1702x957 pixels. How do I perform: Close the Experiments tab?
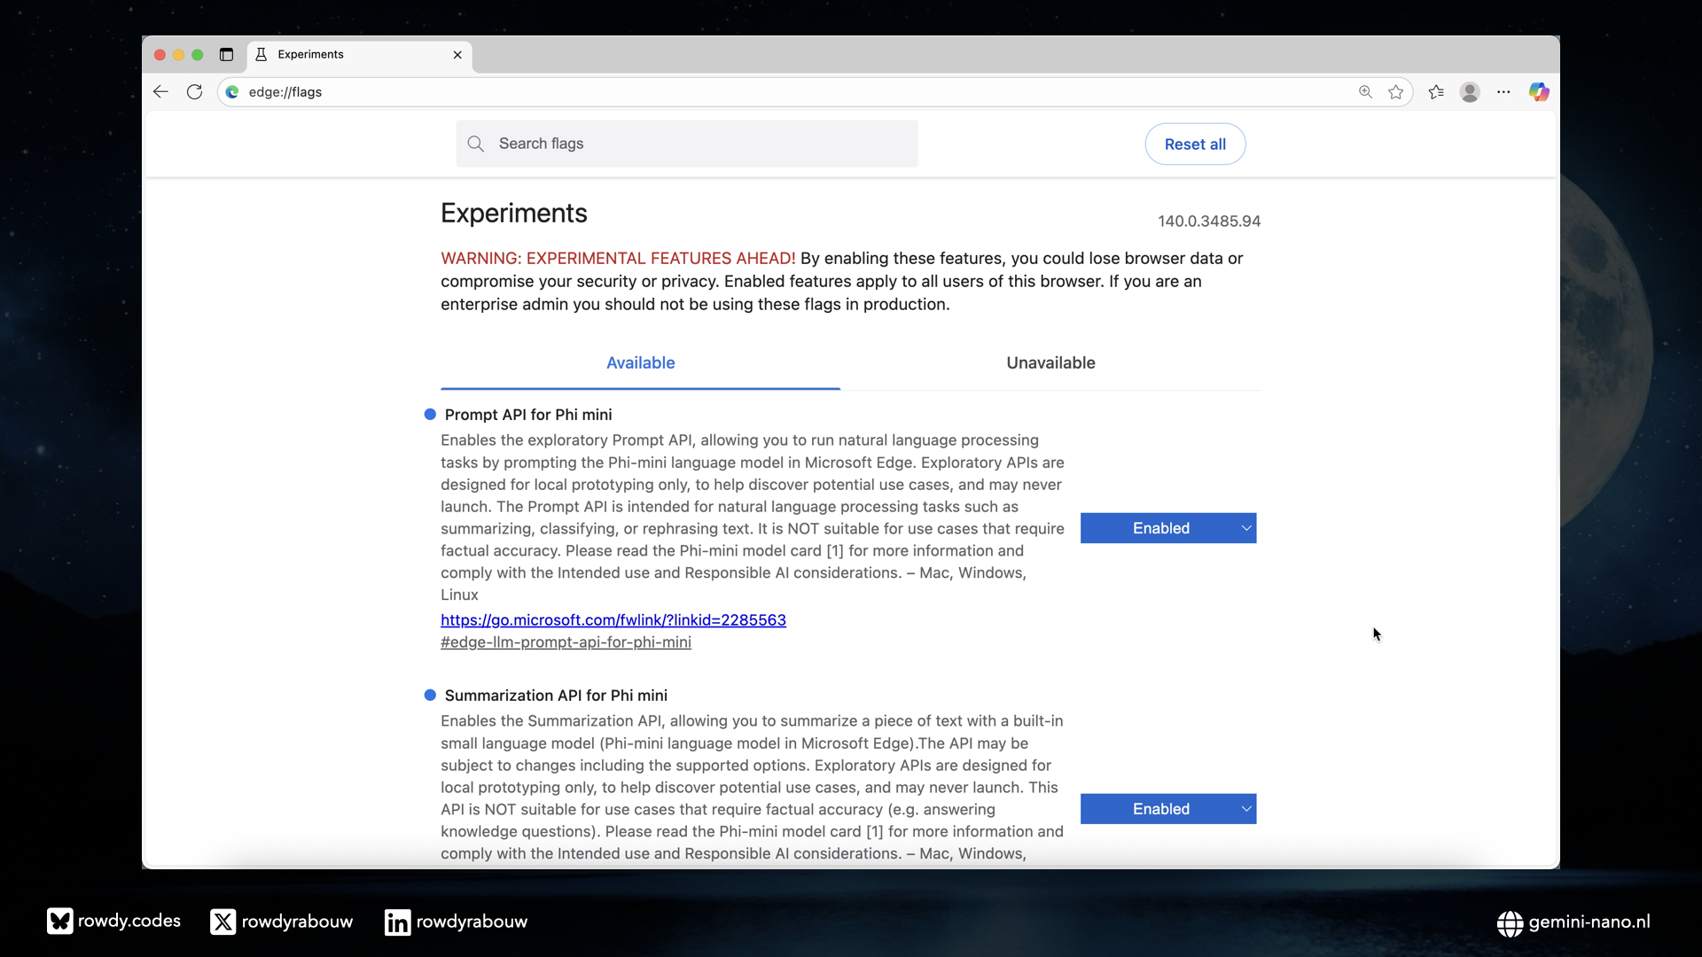coord(457,55)
